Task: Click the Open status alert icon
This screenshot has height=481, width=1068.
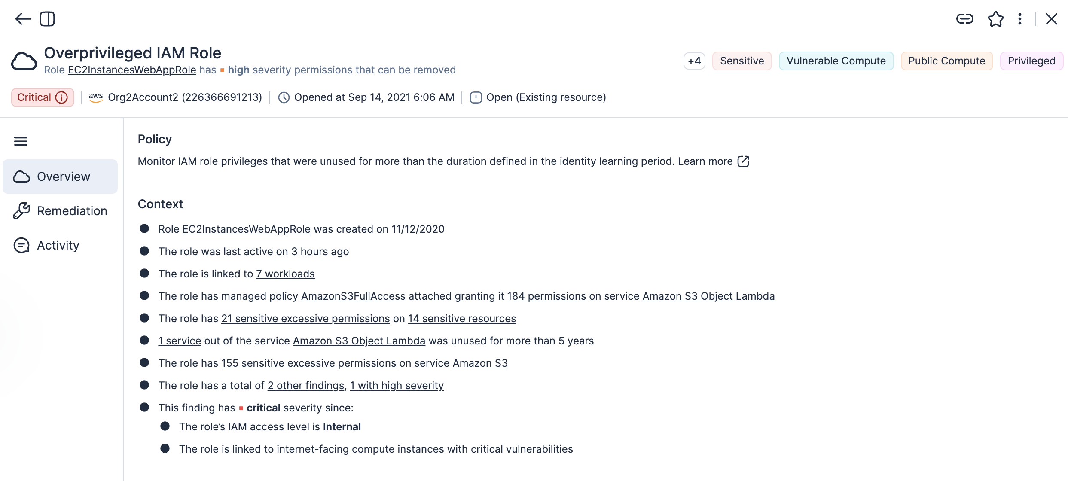Action: click(476, 97)
